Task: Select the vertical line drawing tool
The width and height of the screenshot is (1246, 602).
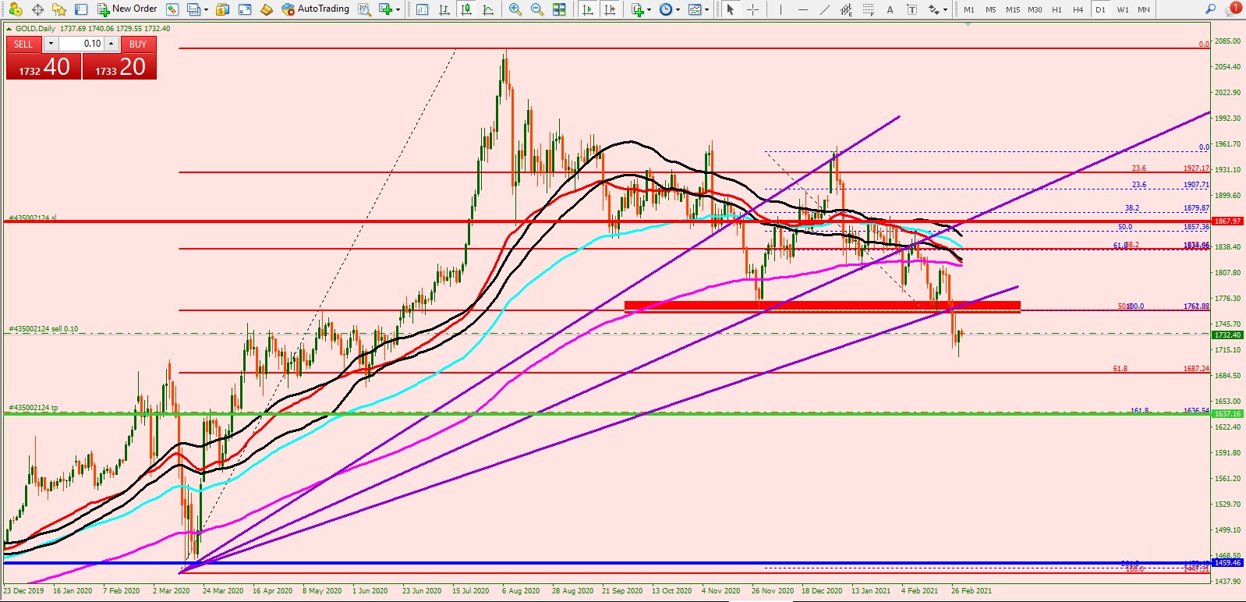Action: tap(781, 9)
